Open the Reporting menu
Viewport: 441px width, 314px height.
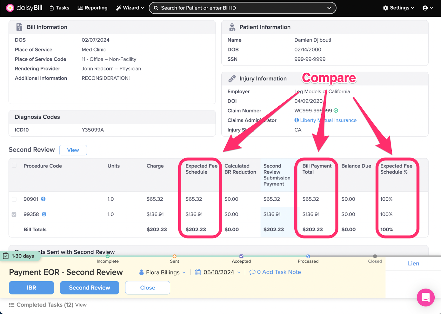(92, 8)
